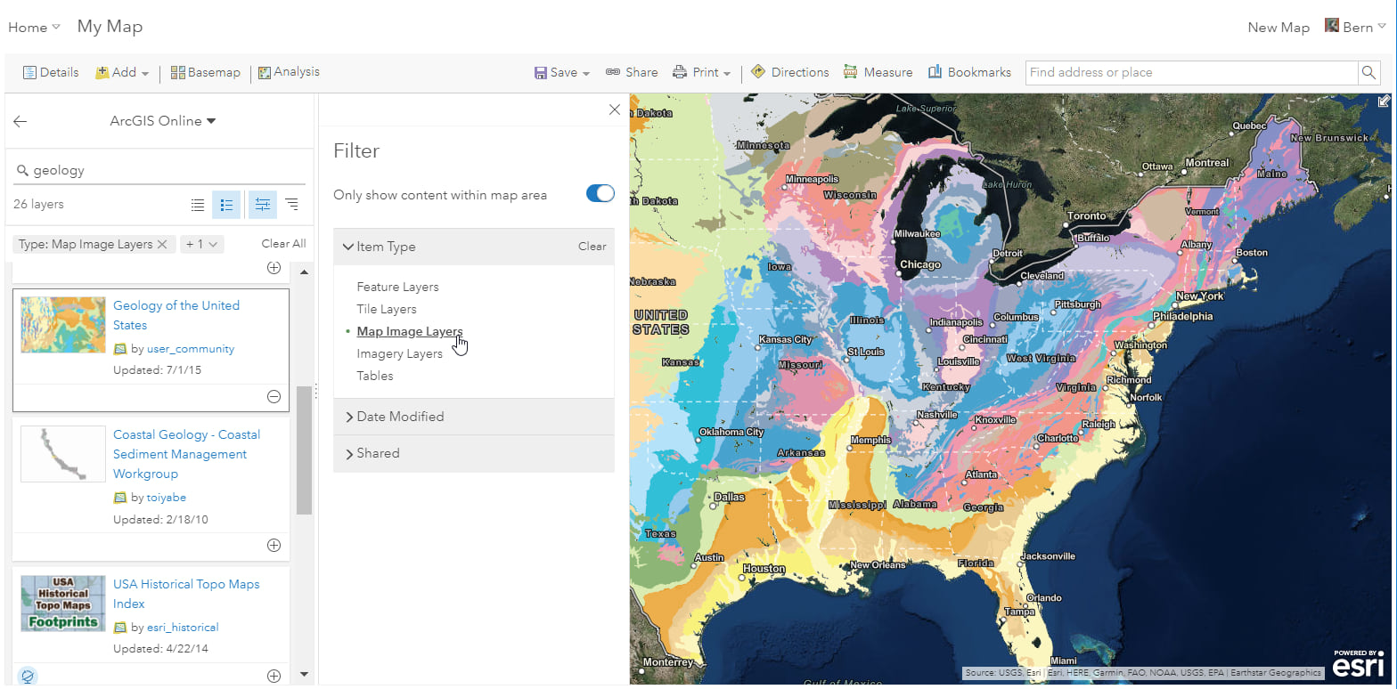Click Clear All filters
This screenshot has height=689, width=1397.
(283, 244)
